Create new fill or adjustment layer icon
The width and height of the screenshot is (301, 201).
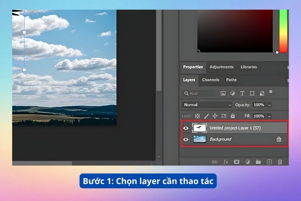point(248,162)
